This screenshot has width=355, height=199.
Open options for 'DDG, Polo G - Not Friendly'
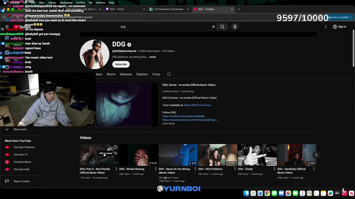(x=116, y=169)
